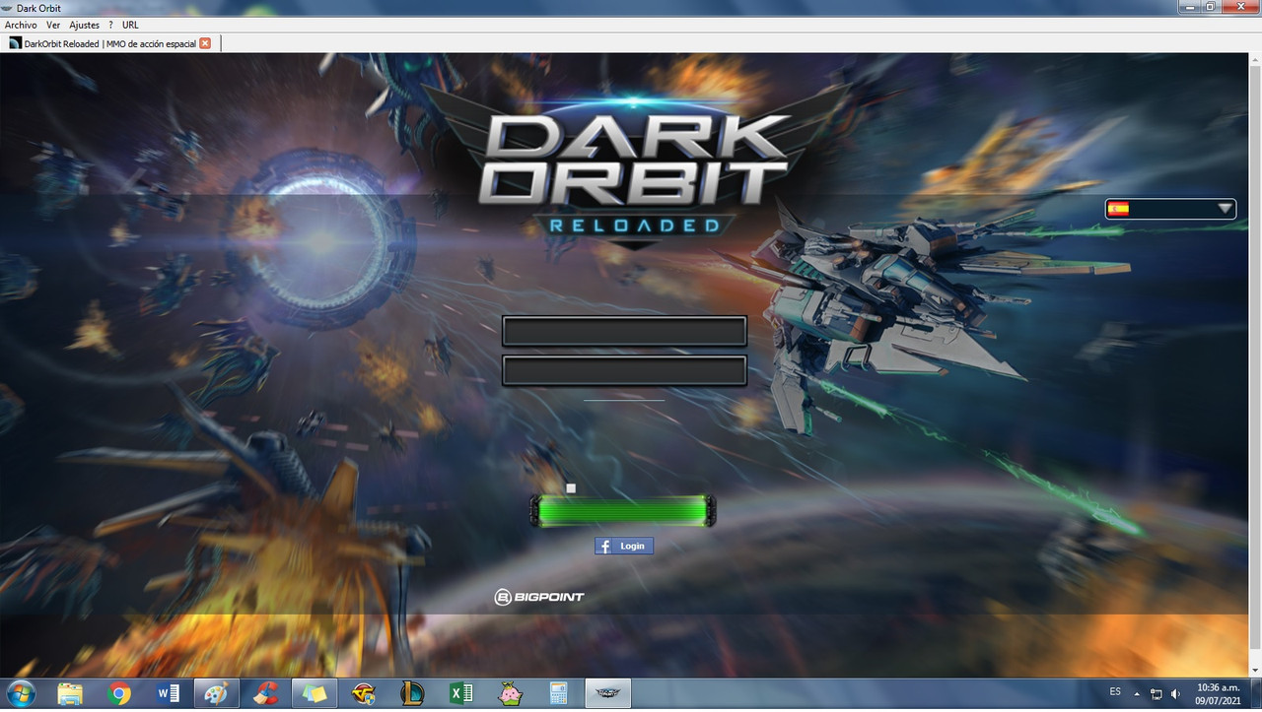The height and width of the screenshot is (712, 1262).
Task: Open the Ajustes menu
Action: click(x=84, y=25)
